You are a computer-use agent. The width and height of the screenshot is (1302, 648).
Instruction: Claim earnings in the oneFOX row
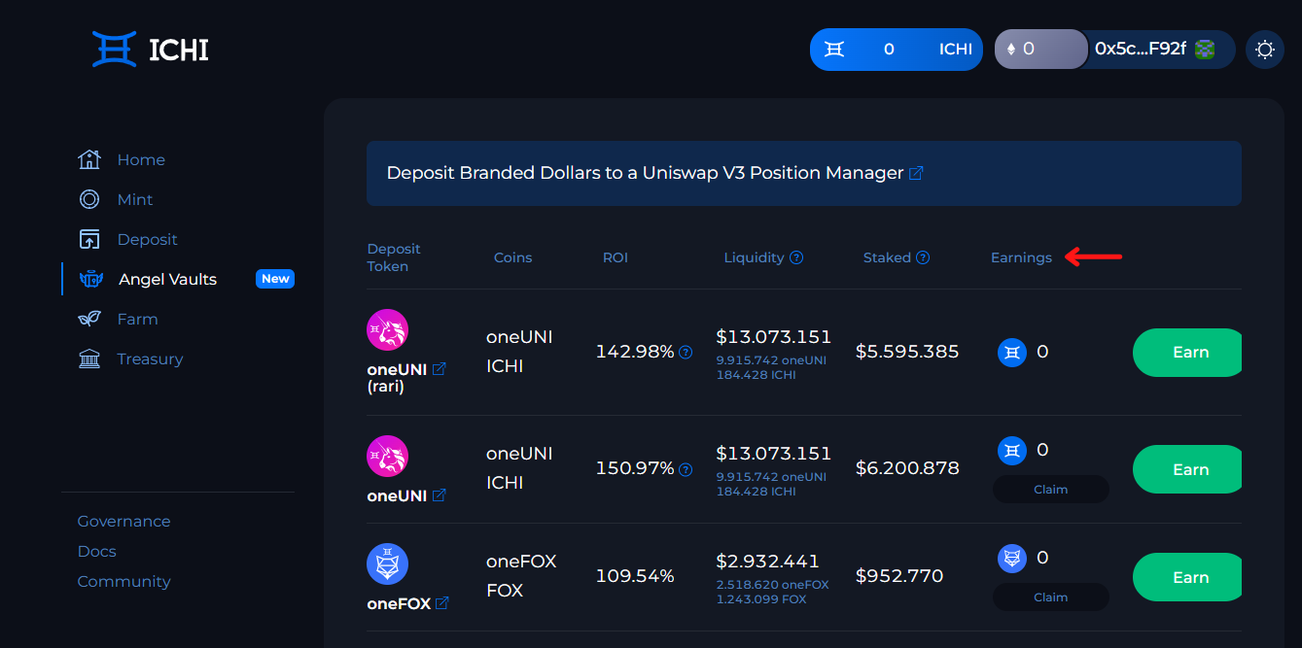[x=1051, y=597]
